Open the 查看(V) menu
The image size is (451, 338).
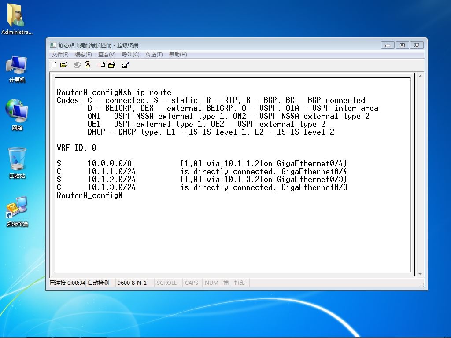107,54
